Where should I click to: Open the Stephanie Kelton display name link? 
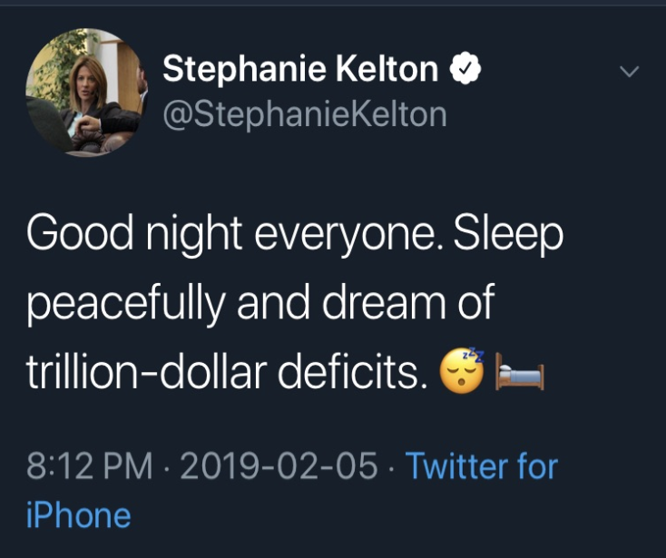coord(300,70)
